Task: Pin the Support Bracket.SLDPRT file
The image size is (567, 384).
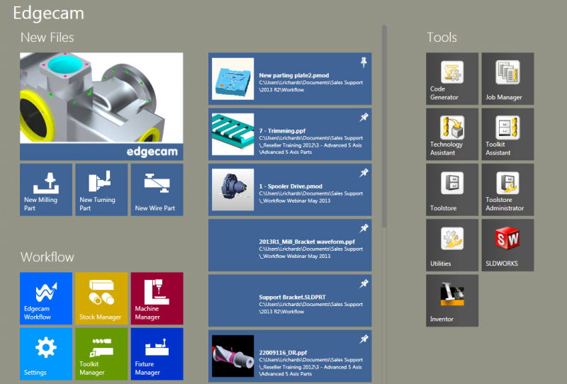Action: tap(364, 284)
